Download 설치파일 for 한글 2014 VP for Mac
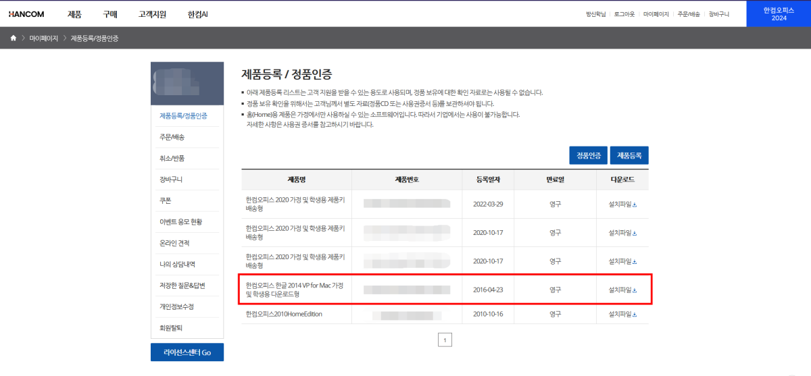The image size is (811, 376). 622,290
